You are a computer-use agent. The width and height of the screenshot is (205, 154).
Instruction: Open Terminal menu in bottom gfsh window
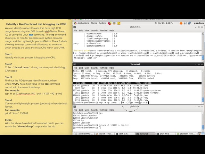coord(103,110)
